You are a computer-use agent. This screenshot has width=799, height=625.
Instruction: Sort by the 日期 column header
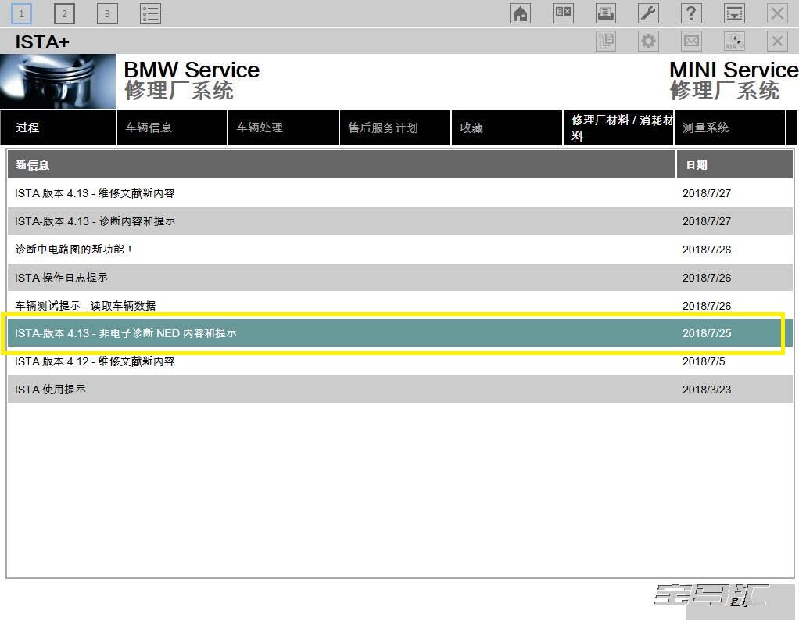(735, 165)
